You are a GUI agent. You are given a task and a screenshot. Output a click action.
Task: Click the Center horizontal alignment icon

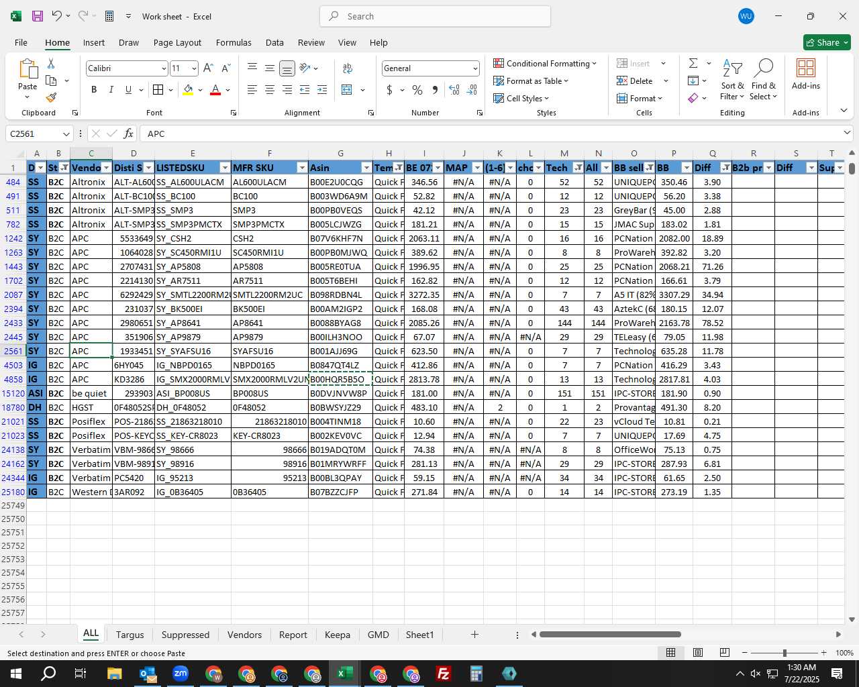pos(270,90)
